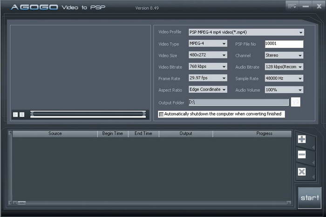Clear the list with the X icon
Viewport: 326px width, 217px height.
point(302,172)
